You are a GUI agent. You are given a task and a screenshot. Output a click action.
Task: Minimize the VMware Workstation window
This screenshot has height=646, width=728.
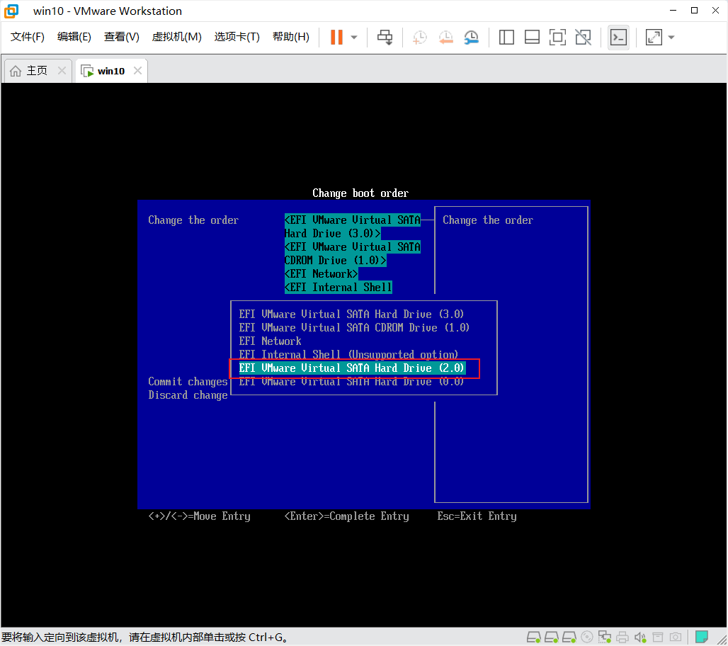pyautogui.click(x=673, y=10)
